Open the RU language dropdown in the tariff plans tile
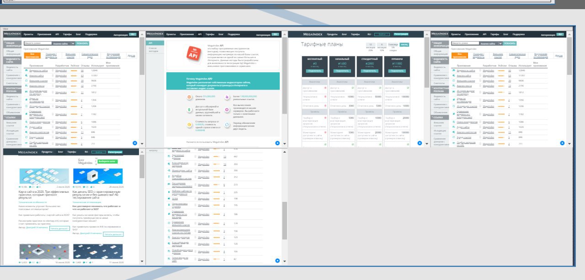 click(x=370, y=34)
